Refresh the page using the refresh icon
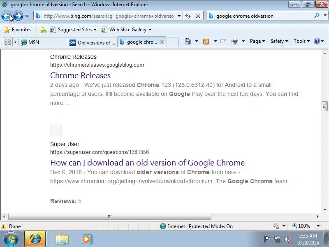The width and height of the screenshot is (329, 247). (188, 16)
